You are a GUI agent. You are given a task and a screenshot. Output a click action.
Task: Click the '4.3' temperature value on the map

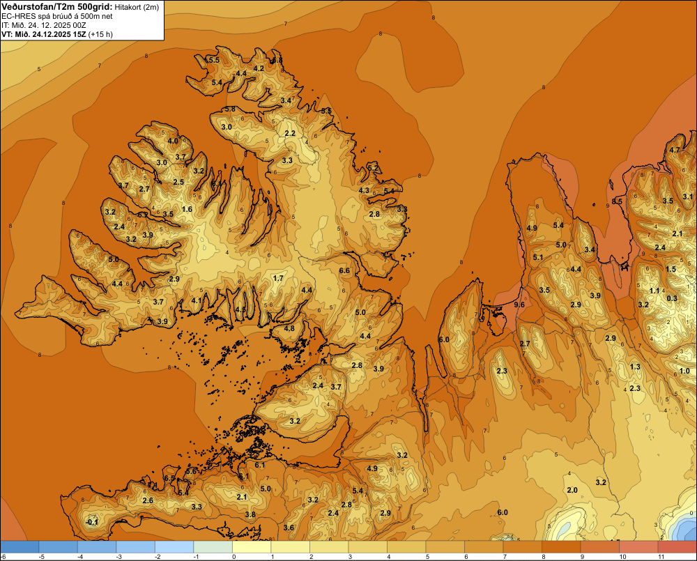tap(364, 190)
